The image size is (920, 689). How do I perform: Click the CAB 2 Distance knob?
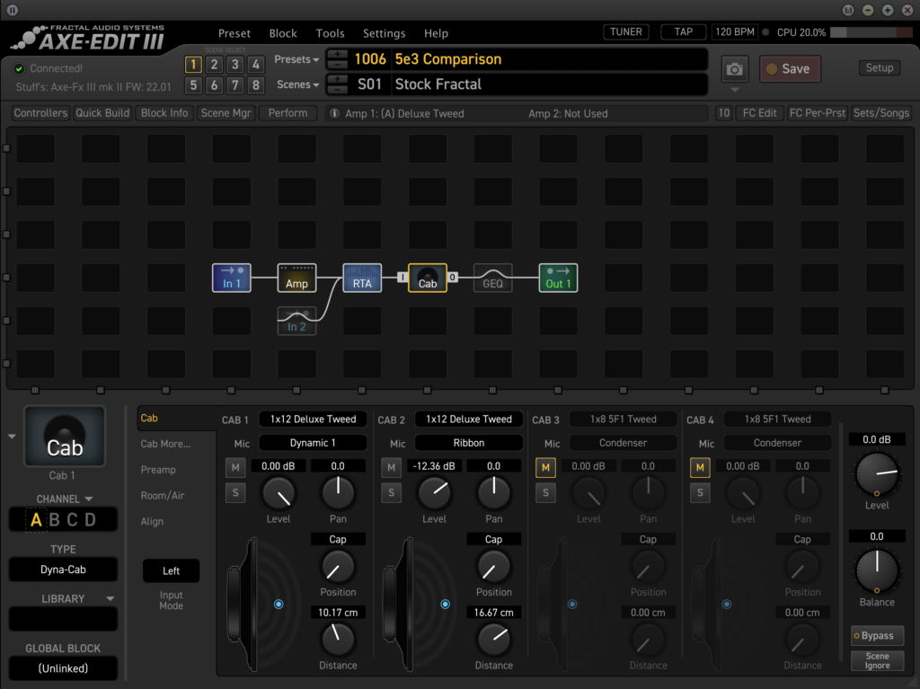click(x=493, y=639)
